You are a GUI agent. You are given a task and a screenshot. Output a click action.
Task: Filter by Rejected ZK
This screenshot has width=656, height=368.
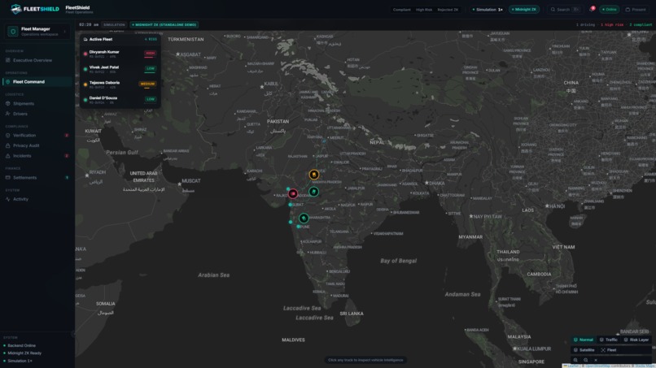(448, 10)
